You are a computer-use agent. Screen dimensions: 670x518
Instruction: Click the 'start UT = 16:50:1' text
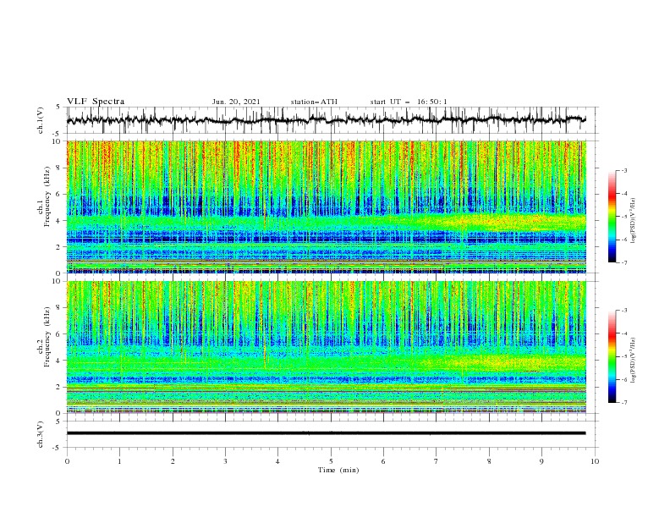pos(409,102)
